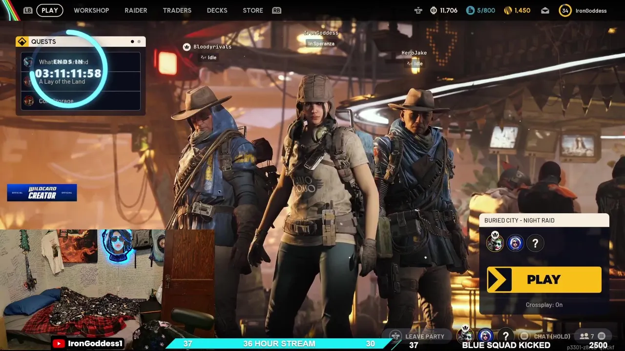This screenshot has width=625, height=351.
Task: Open the RAIDER tab
Action: [136, 10]
